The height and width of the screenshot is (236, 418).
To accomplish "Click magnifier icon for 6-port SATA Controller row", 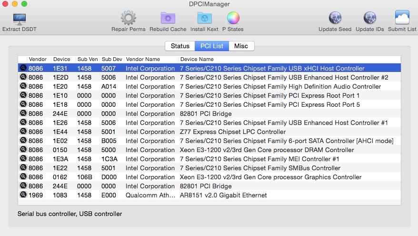I will [23, 141].
